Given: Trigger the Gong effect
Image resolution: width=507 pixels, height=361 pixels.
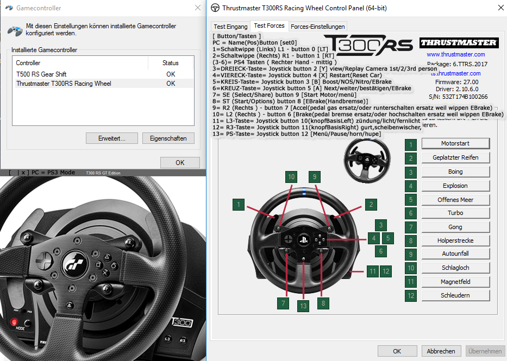Looking at the screenshot, I should (455, 227).
